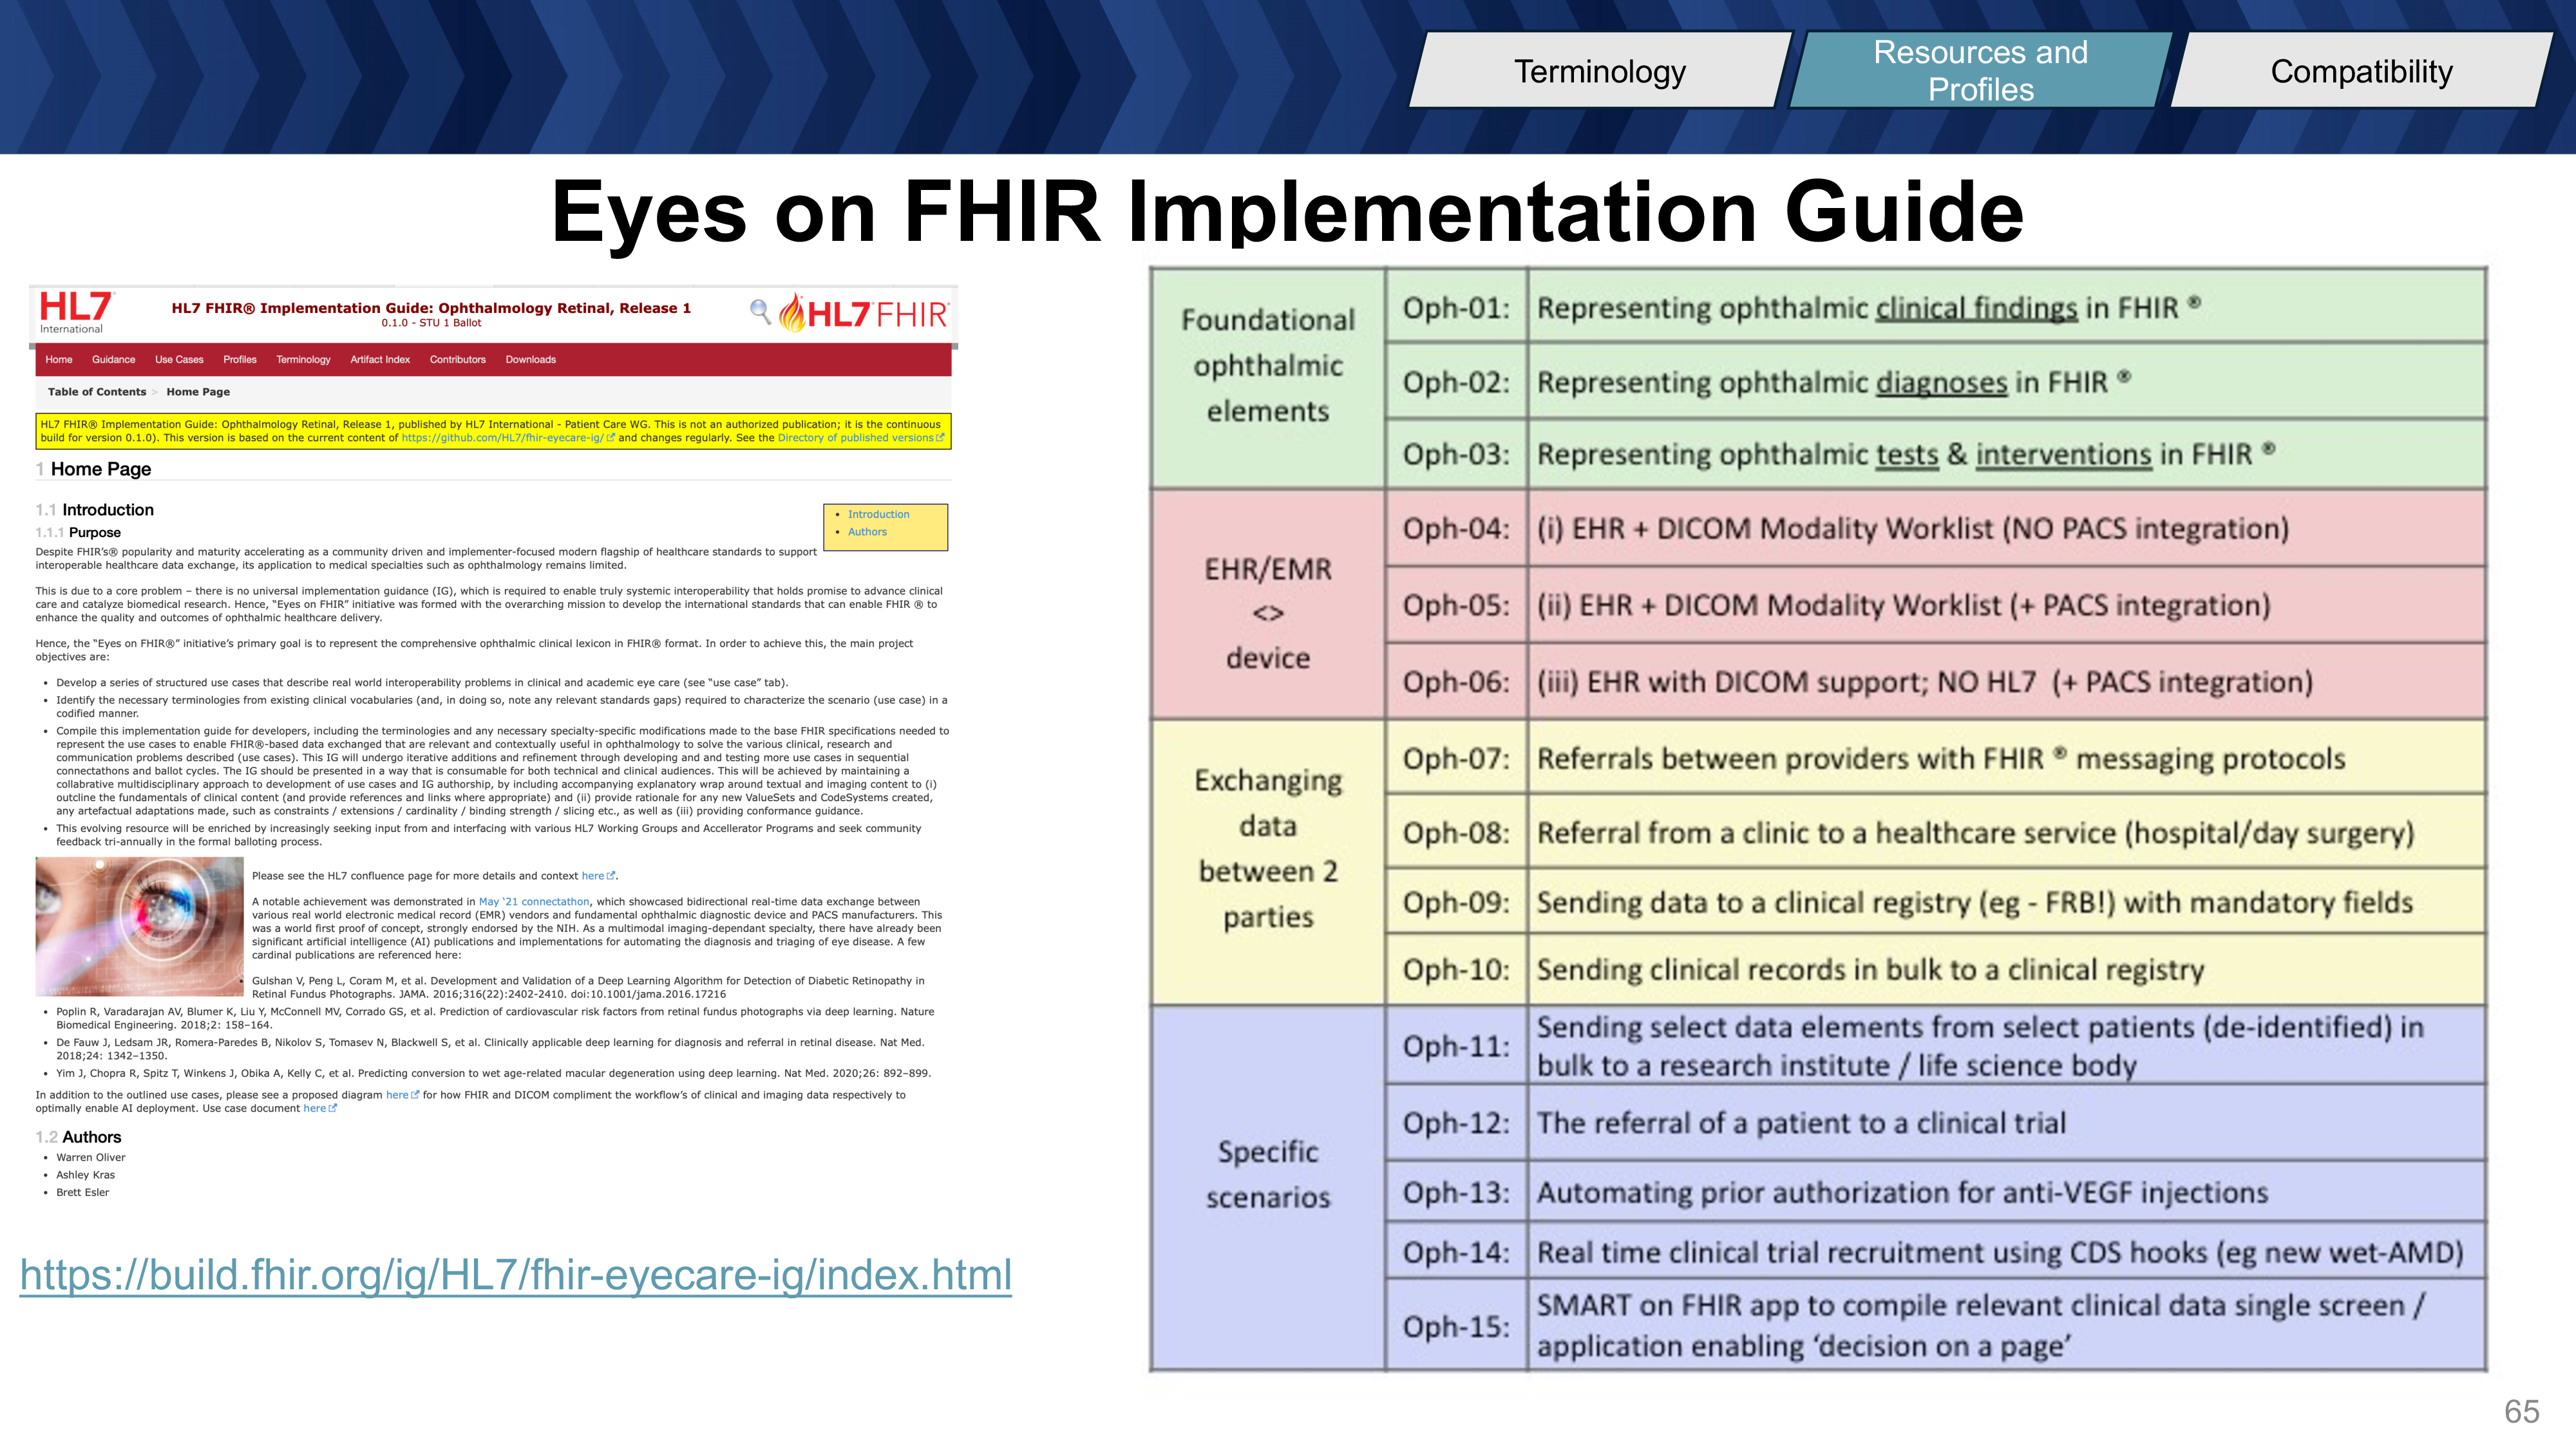Click Oph-06 EHR with DICOM support row
The image size is (2576, 1449).
coord(1936,681)
